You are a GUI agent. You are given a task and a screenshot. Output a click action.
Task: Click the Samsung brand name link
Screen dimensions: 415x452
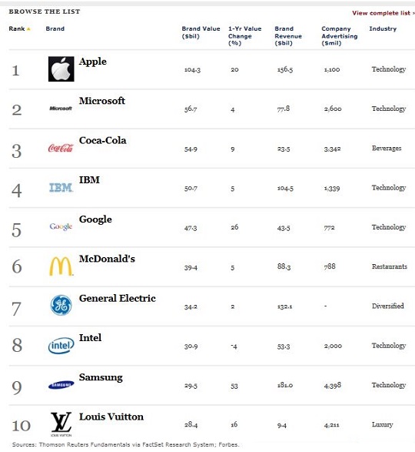tap(101, 377)
